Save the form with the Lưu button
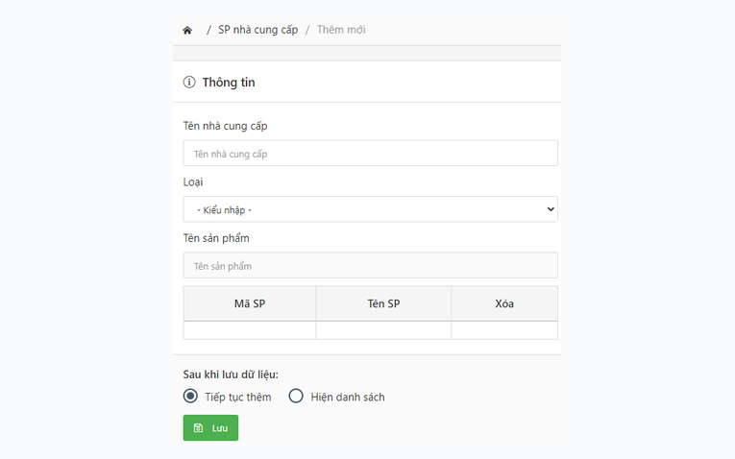Image resolution: width=735 pixels, height=459 pixels. (x=210, y=427)
